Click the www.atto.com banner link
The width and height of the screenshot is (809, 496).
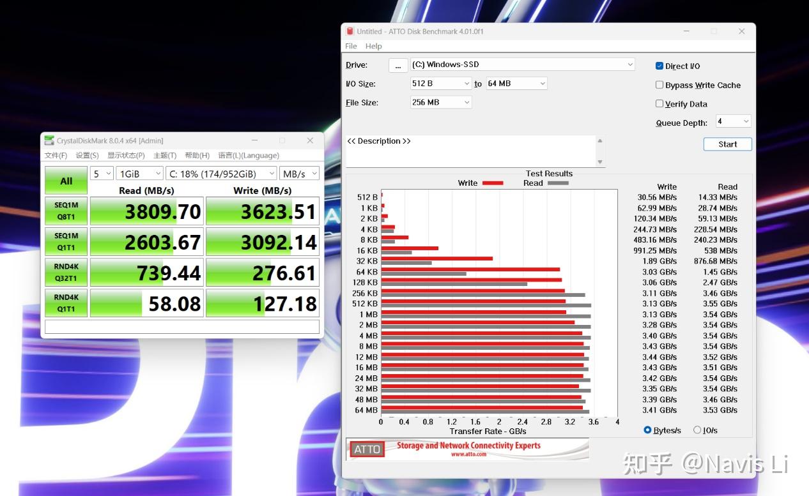(468, 455)
